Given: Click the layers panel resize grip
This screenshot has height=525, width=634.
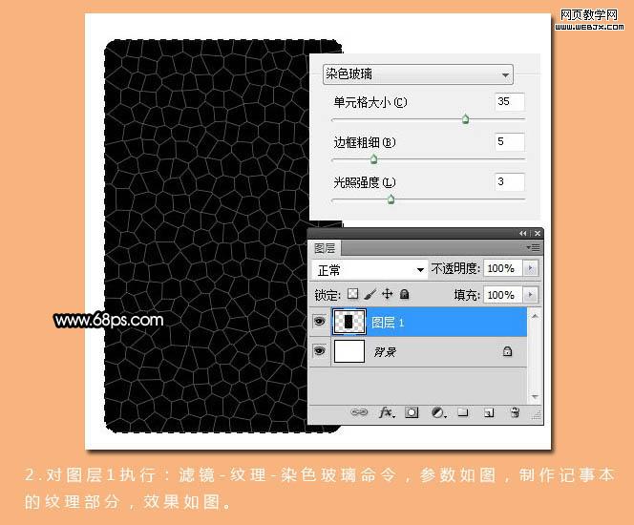Looking at the screenshot, I should pos(537,416).
